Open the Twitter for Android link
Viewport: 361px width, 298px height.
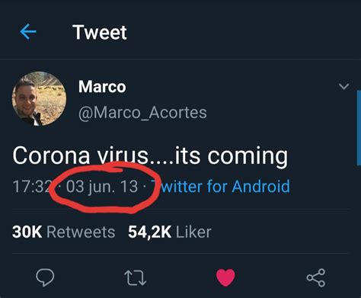220,187
